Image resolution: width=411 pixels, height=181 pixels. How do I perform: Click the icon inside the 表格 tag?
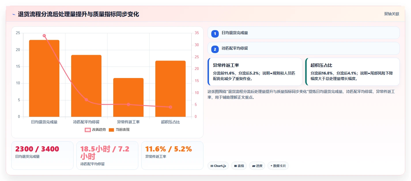pos(235,166)
